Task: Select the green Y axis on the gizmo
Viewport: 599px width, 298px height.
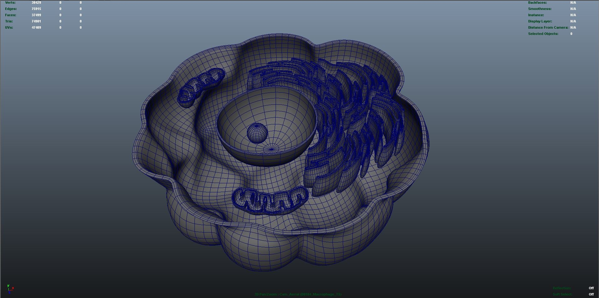Action: 8,285
